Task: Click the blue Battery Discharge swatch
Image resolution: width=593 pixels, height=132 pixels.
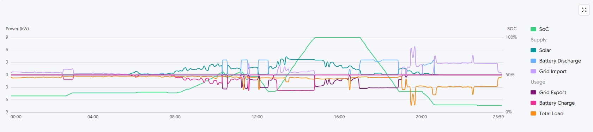Action: [533, 61]
